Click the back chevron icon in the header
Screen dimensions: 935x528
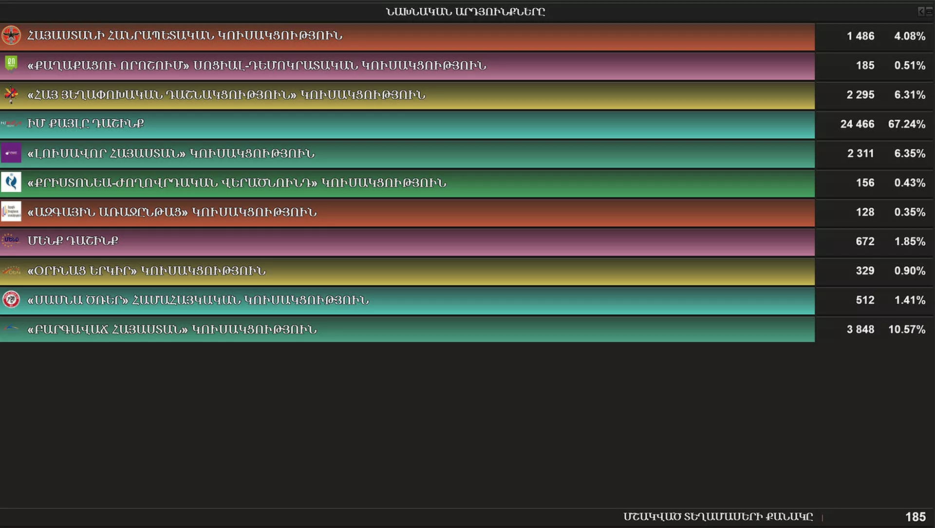(x=921, y=11)
